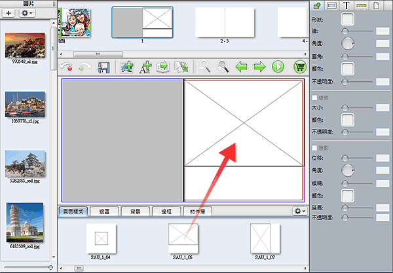Screen dimensions: 393x273
Task: Click the top 不透明度 value field
Action: click(x=383, y=82)
